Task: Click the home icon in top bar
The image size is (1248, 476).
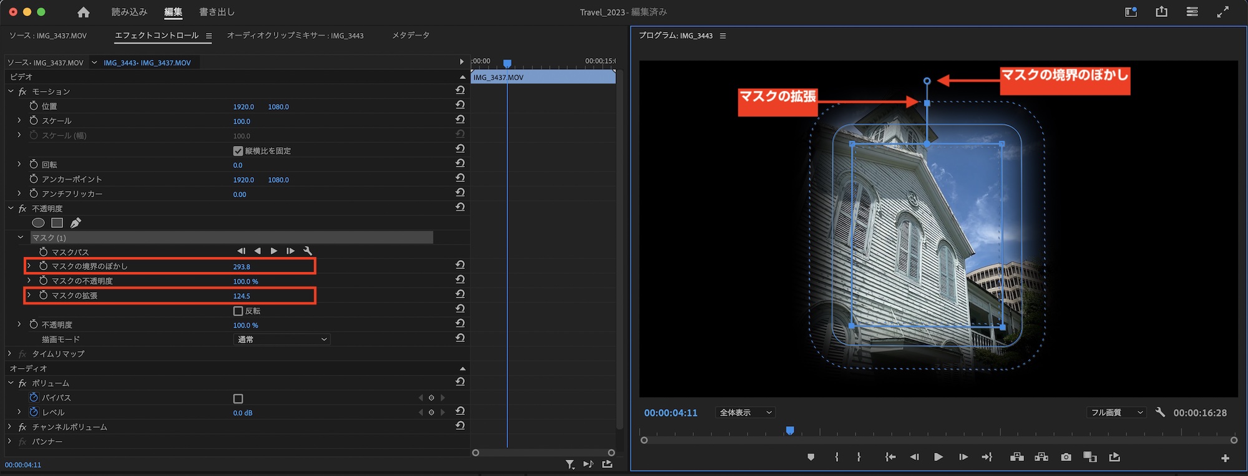Action: point(84,12)
